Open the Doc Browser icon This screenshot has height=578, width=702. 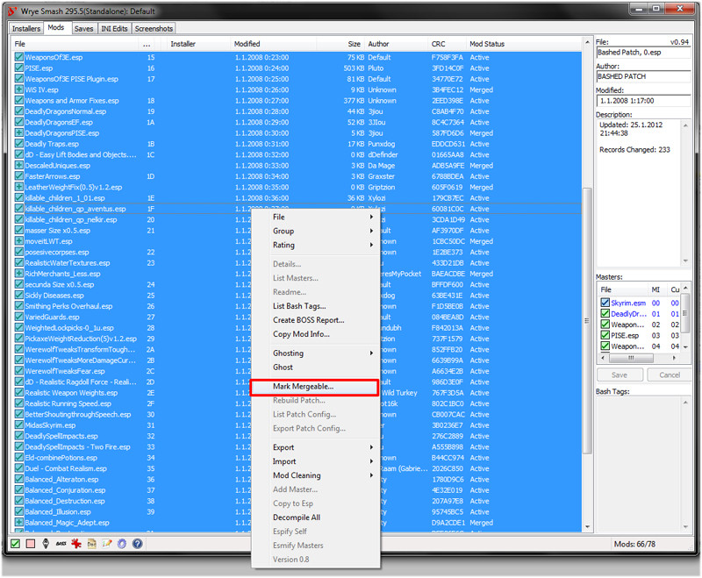click(92, 544)
